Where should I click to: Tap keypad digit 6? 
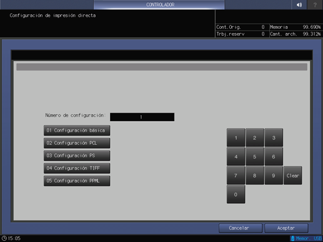pyautogui.click(x=274, y=157)
